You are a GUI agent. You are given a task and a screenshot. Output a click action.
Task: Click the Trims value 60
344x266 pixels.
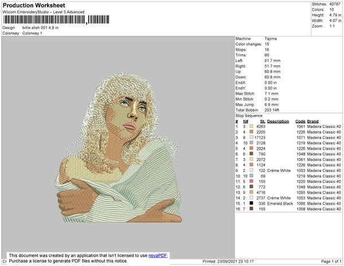[267, 55]
